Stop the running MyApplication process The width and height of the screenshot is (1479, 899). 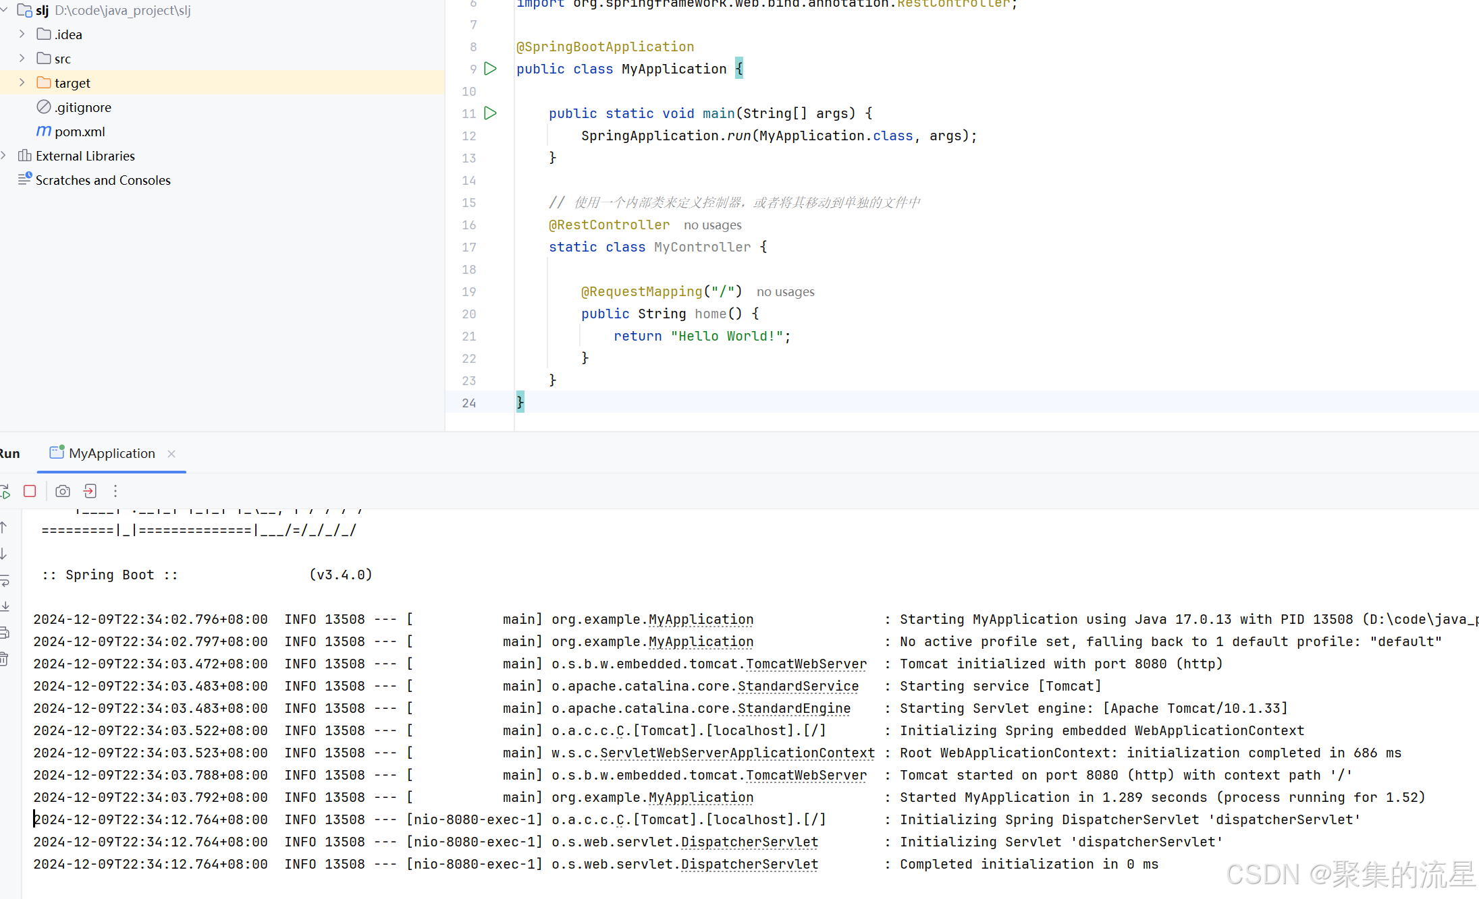(30, 491)
